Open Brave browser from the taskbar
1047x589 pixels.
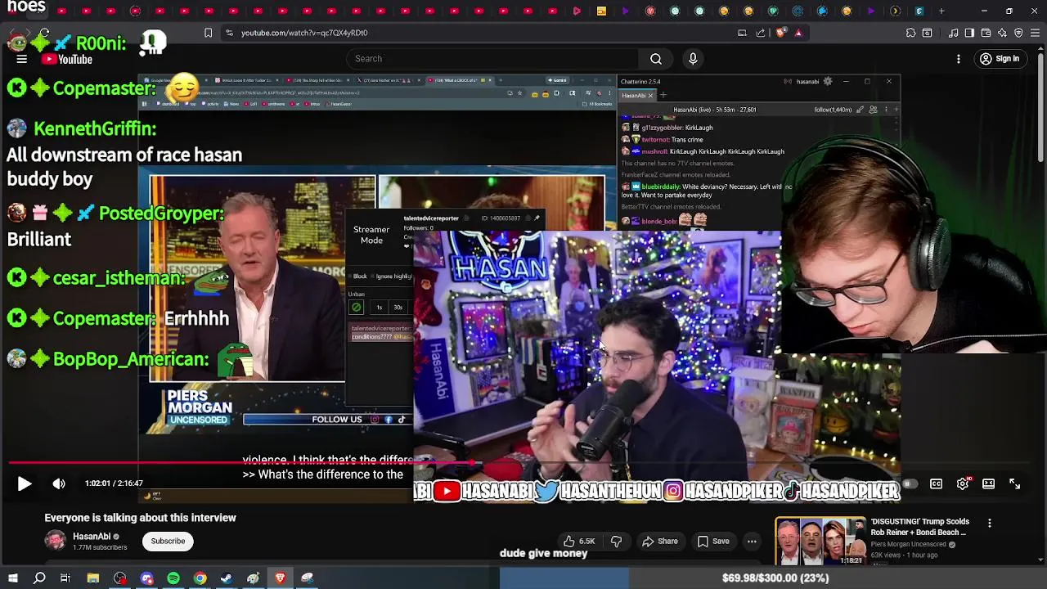[280, 578]
